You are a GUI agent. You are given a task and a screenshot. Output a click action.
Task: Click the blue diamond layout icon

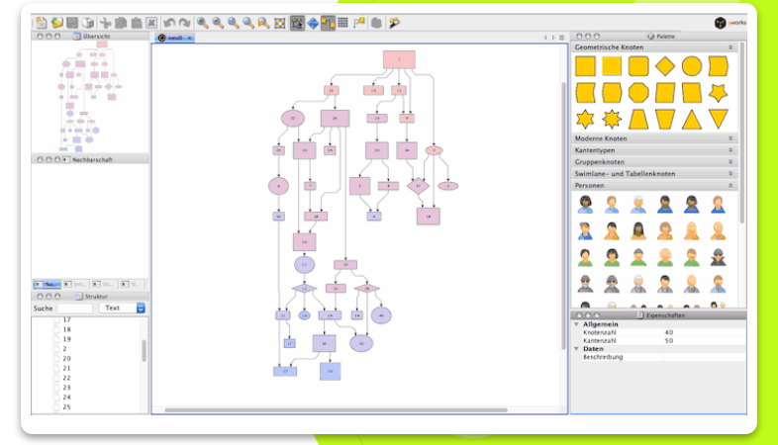click(313, 23)
